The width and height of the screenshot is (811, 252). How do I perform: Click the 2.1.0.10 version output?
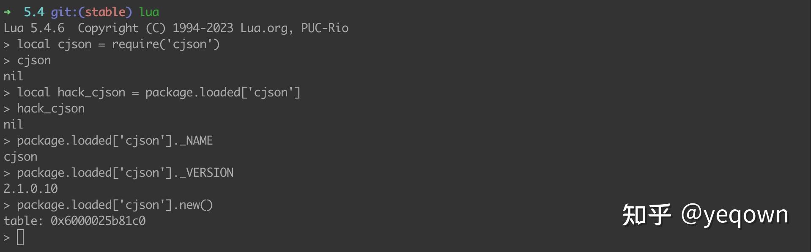tap(30, 189)
